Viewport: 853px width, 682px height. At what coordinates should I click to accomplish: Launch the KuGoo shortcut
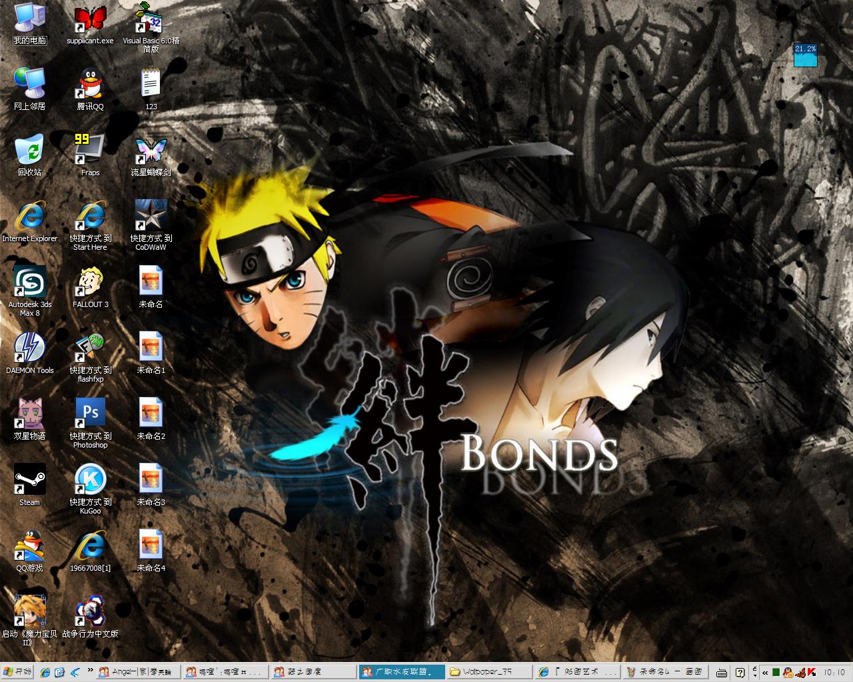[x=90, y=489]
